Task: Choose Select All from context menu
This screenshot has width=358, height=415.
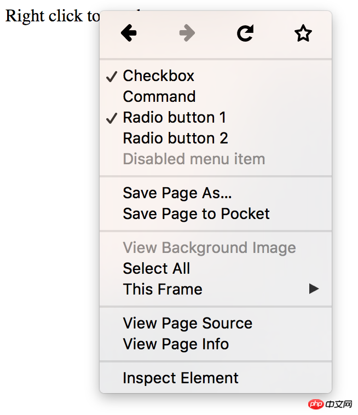Action: tap(156, 269)
